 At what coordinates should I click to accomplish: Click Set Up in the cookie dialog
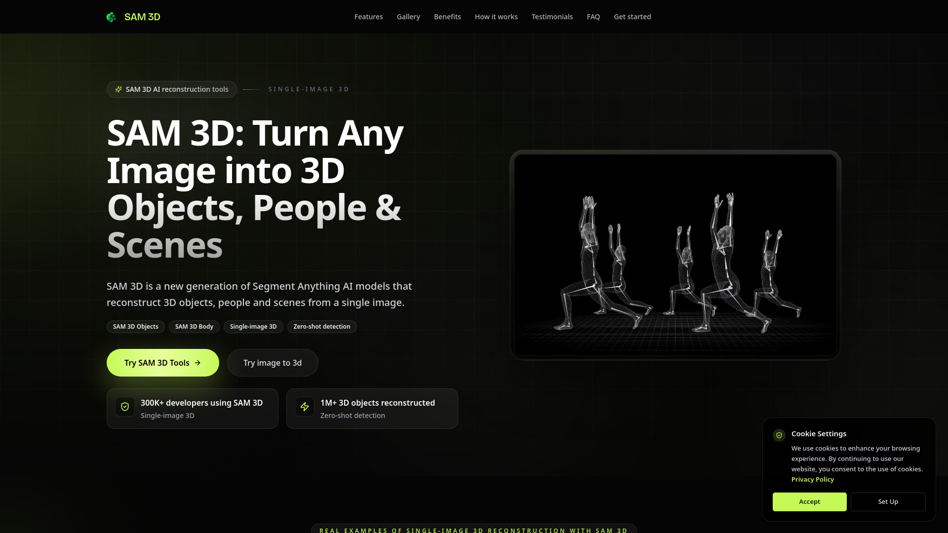[888, 501]
